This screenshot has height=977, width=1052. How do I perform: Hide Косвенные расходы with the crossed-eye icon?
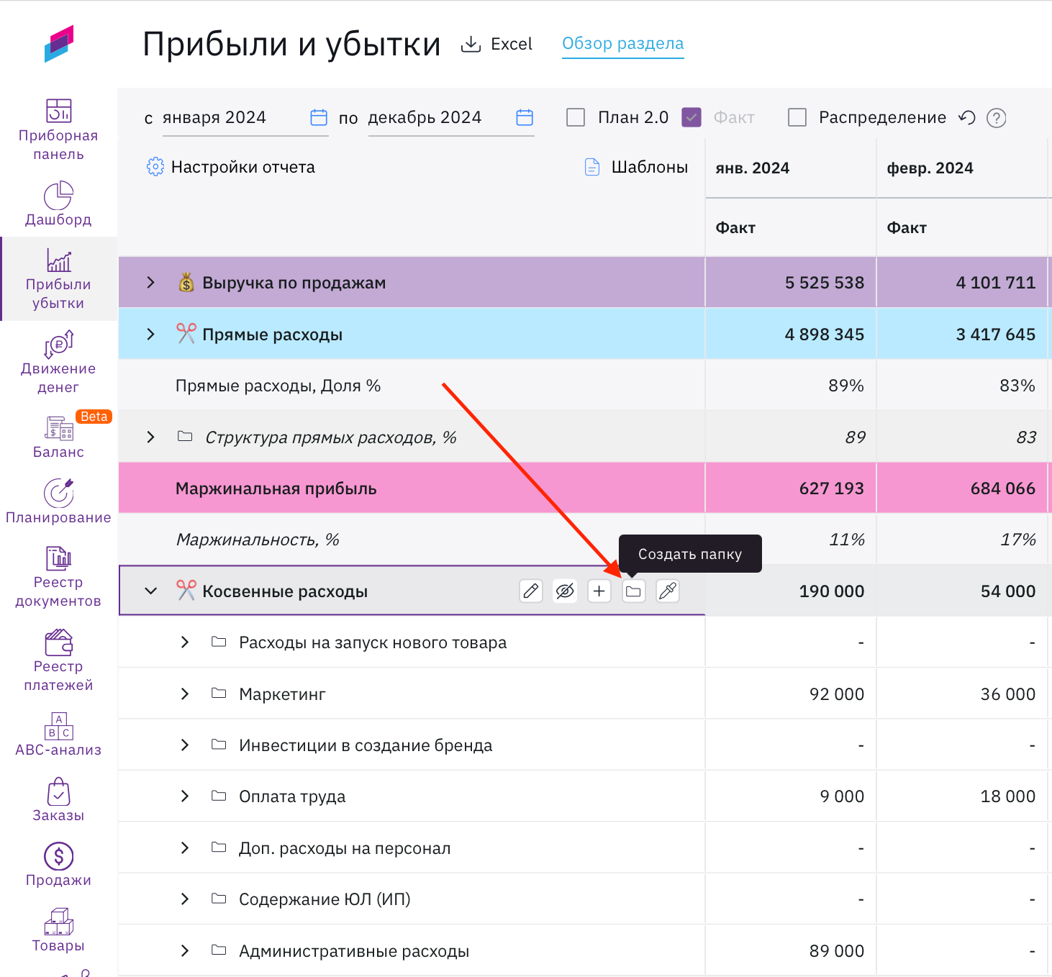565,591
